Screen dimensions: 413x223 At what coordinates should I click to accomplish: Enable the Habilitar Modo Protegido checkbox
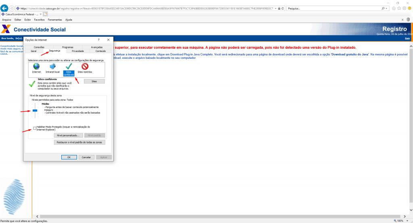[35, 128]
